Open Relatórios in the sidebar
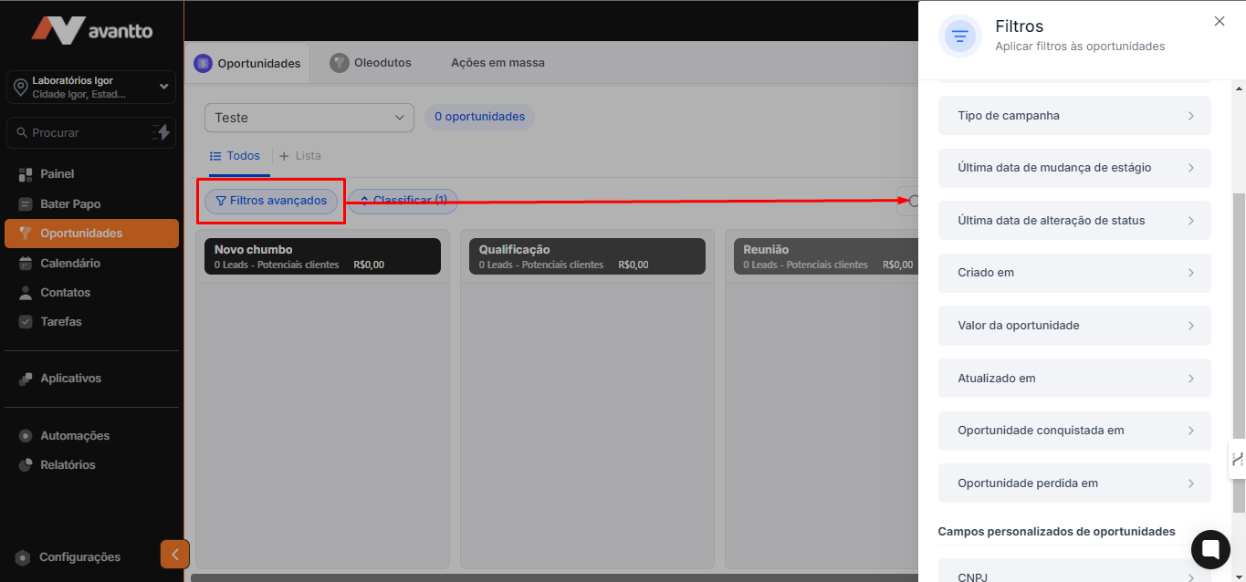 (x=68, y=465)
